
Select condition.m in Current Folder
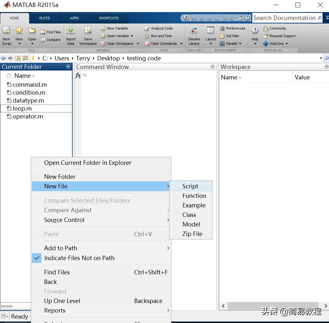coord(29,92)
